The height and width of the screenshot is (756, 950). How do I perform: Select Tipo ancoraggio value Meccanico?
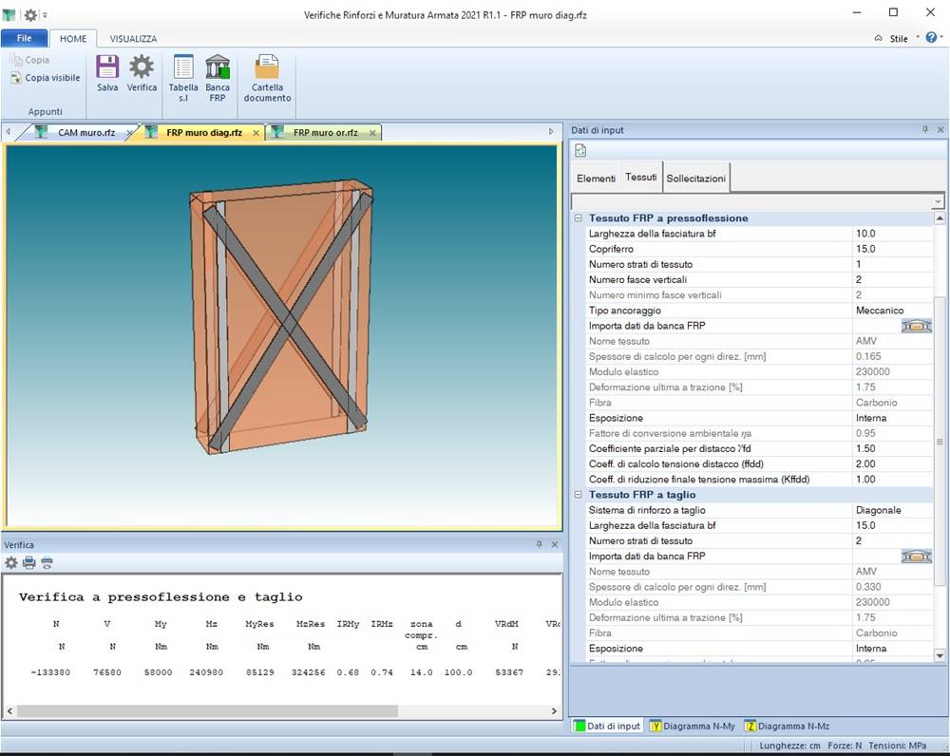tap(892, 311)
